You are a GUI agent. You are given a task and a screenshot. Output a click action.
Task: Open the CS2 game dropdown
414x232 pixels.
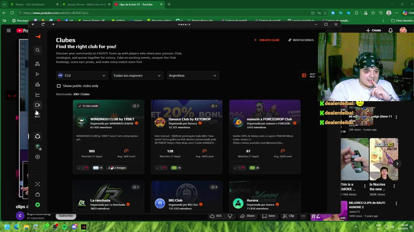tap(82, 75)
